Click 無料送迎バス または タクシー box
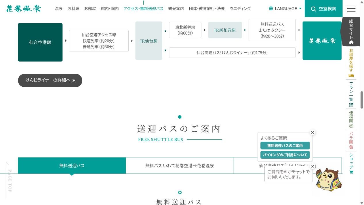The width and height of the screenshot is (364, 205). click(x=272, y=30)
